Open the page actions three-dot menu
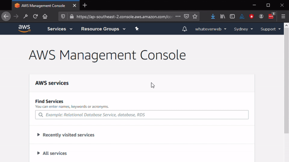Screen dimensions: 289x162 click(178, 16)
